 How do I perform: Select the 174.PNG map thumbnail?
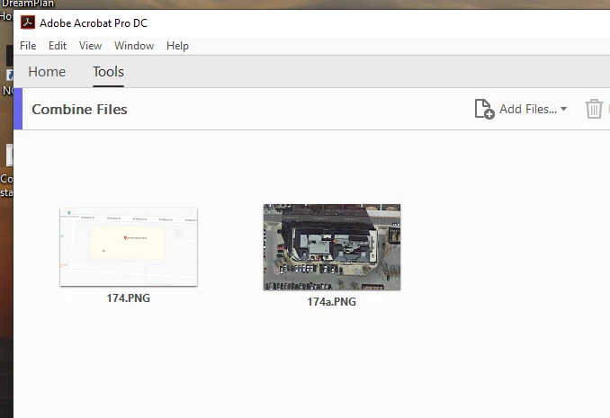129,247
